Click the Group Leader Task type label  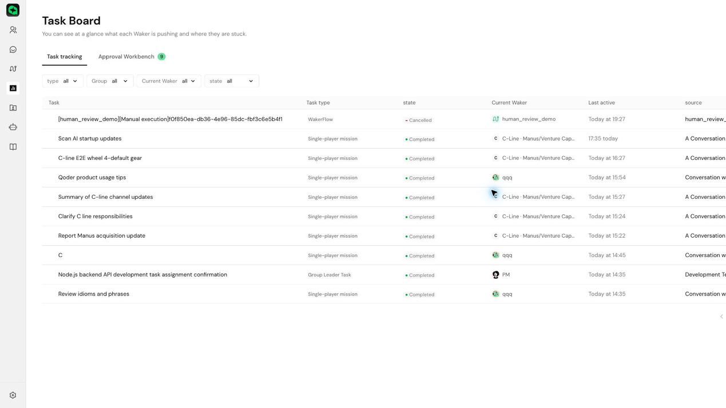click(x=330, y=275)
